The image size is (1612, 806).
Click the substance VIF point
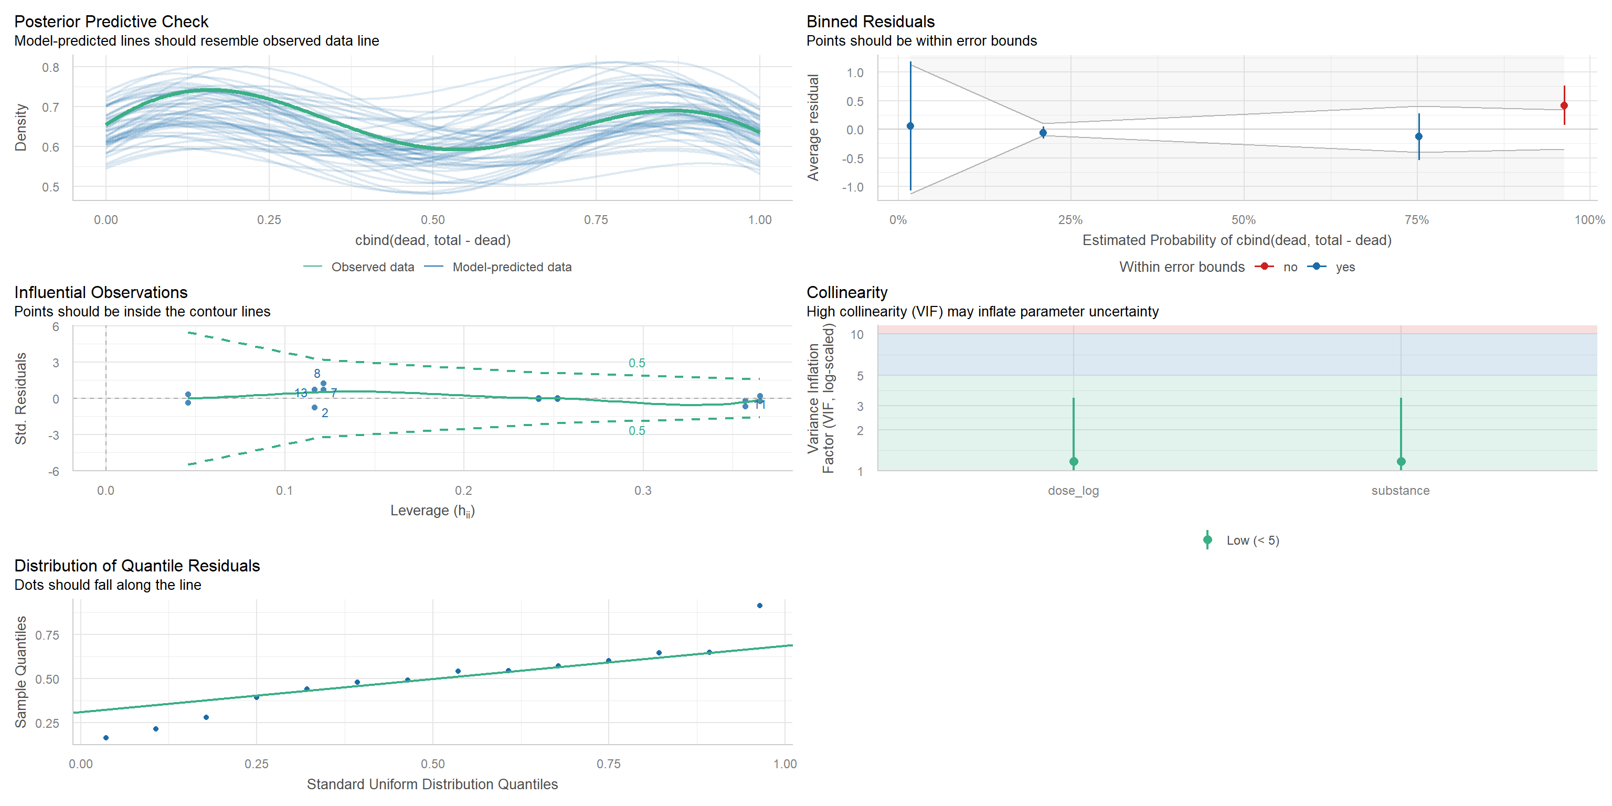pyautogui.click(x=1401, y=462)
